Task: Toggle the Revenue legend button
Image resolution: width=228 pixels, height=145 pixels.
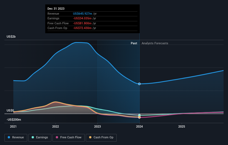Action: pos(16,138)
